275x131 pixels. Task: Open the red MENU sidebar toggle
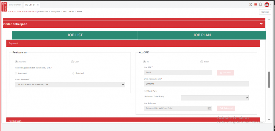(4, 7)
